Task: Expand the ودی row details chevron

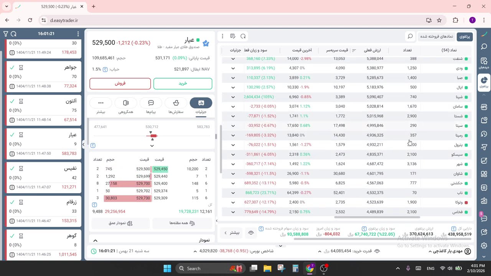Action: [x=233, y=68]
